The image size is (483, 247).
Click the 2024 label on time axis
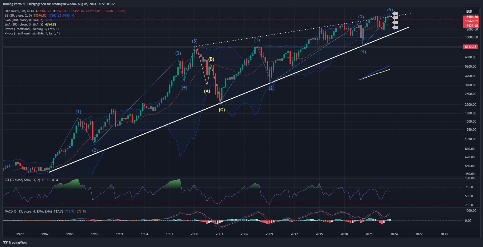point(394,234)
